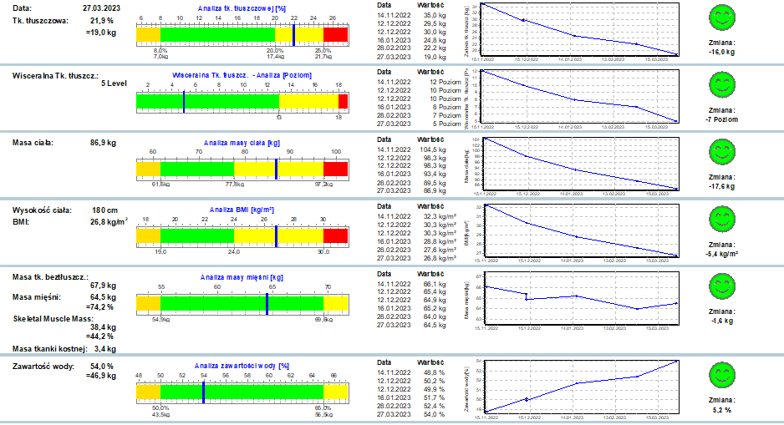Click the red zone of the body fat bar
The height and width of the screenshot is (425, 784).
tap(335, 34)
